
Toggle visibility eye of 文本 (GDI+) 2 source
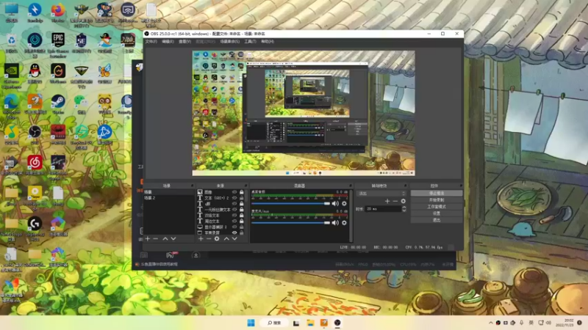pyautogui.click(x=234, y=198)
